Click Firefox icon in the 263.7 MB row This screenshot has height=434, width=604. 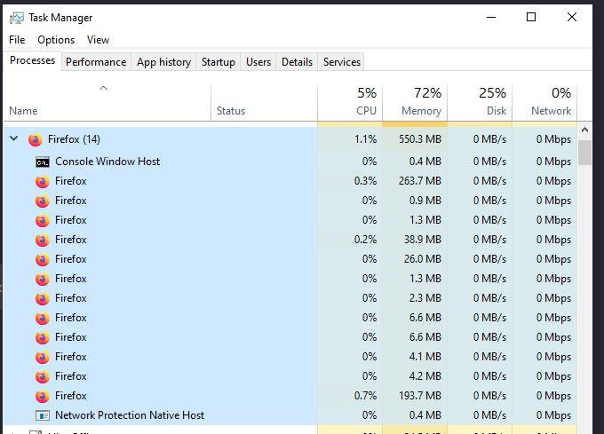(x=43, y=182)
